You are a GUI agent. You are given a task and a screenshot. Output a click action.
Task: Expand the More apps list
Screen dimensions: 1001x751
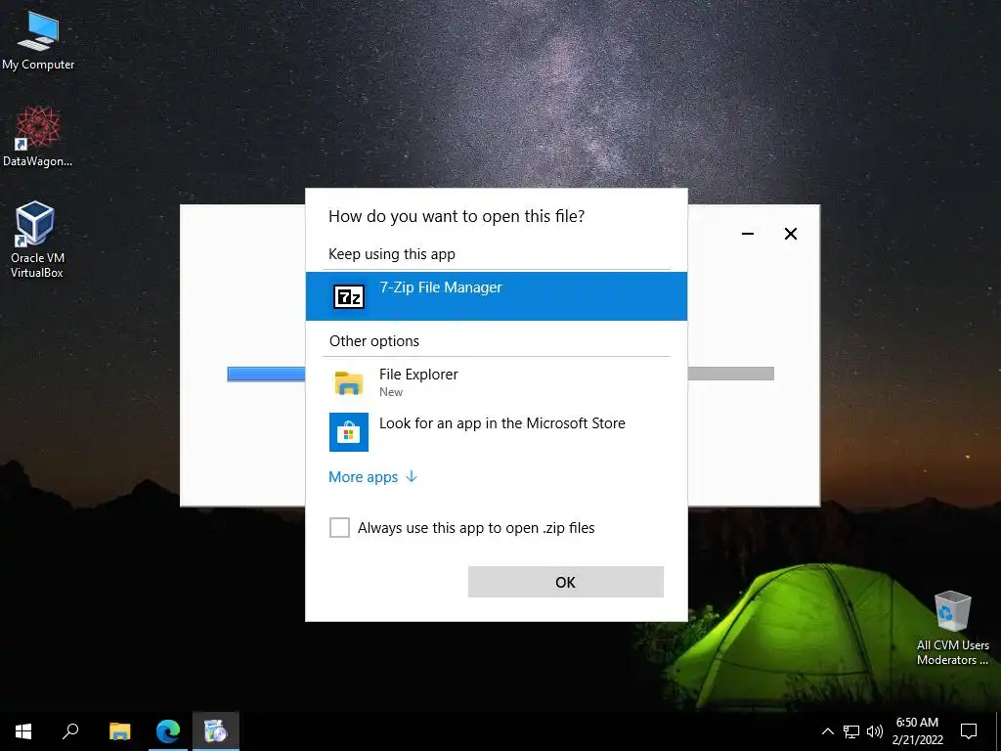coord(372,477)
